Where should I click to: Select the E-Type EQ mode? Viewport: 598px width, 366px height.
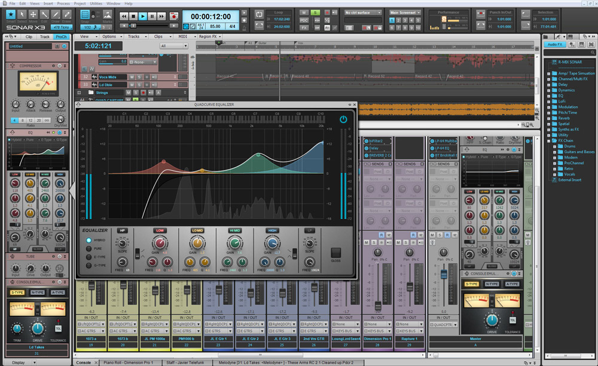click(89, 257)
